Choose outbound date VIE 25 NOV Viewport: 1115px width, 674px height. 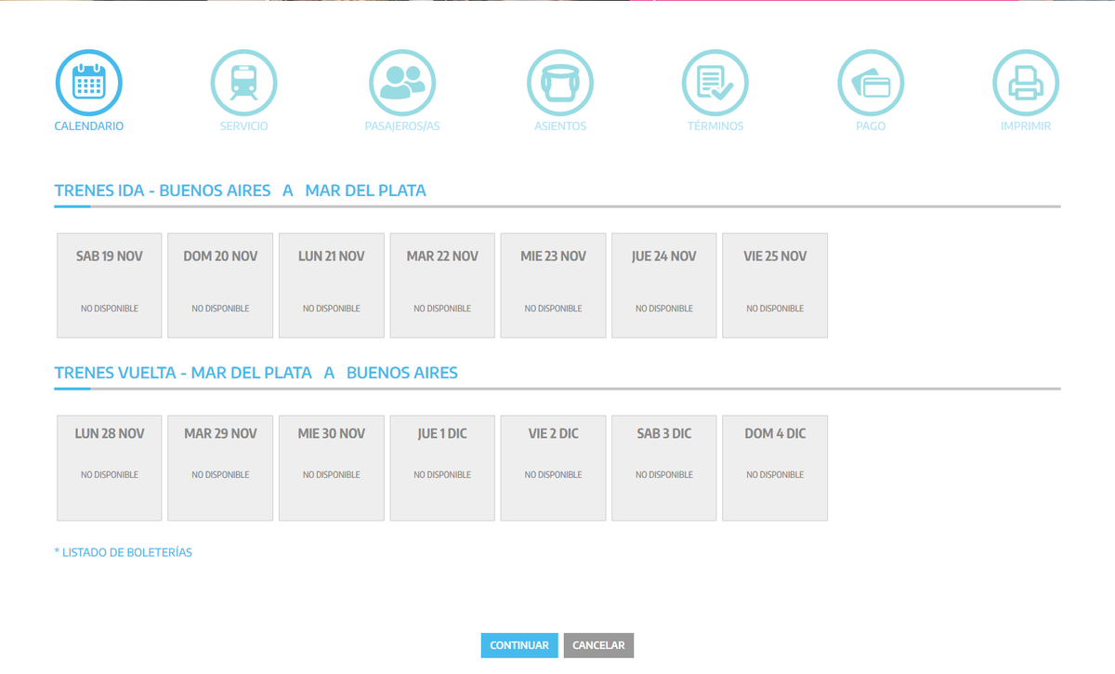tap(775, 285)
